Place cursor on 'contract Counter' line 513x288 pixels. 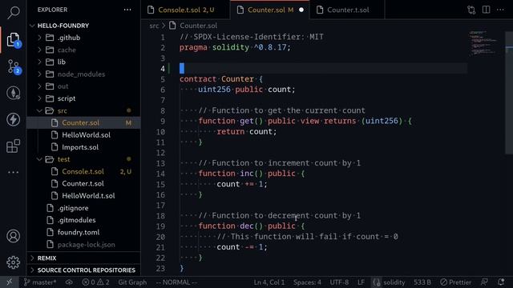221,79
